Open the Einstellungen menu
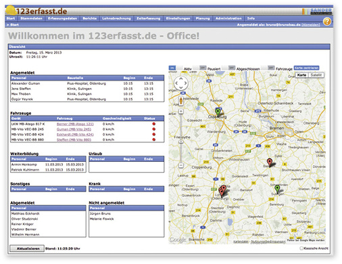342x264 pixels. (178, 18)
